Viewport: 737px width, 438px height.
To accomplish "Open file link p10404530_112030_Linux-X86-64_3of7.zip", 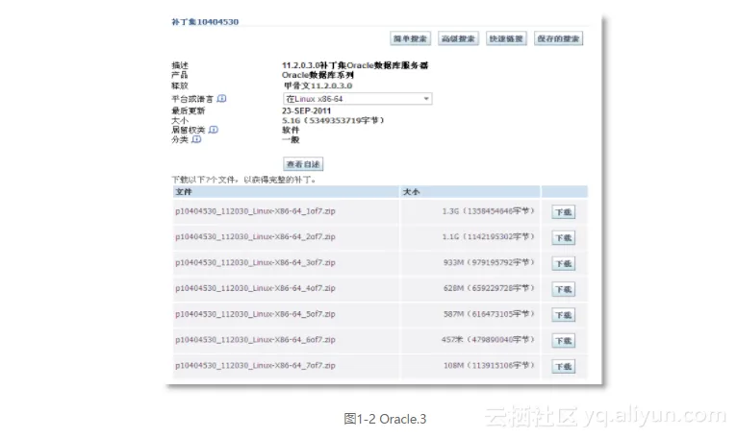I will pos(255,262).
